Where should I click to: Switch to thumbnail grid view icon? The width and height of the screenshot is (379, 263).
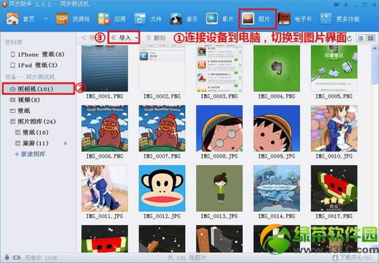[370, 38]
